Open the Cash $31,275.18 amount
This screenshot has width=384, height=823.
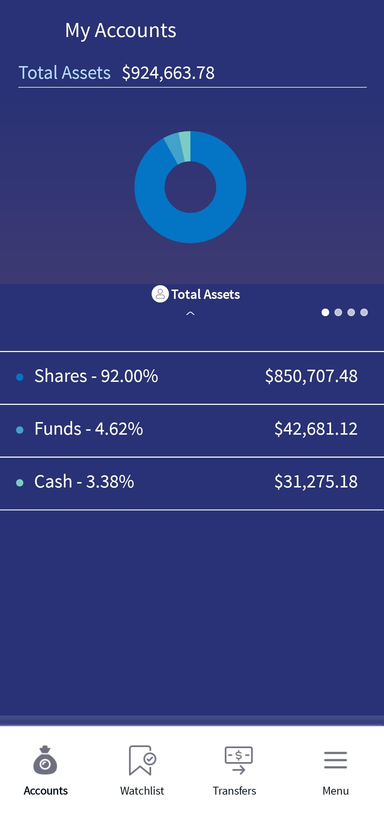pyautogui.click(x=316, y=482)
